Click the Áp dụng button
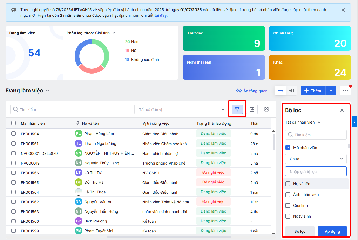 332,231
